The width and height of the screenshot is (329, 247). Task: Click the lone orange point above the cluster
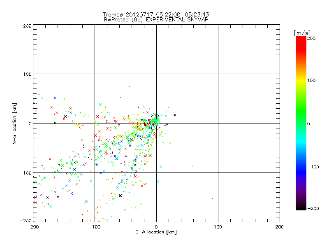pyautogui.click(x=130, y=86)
